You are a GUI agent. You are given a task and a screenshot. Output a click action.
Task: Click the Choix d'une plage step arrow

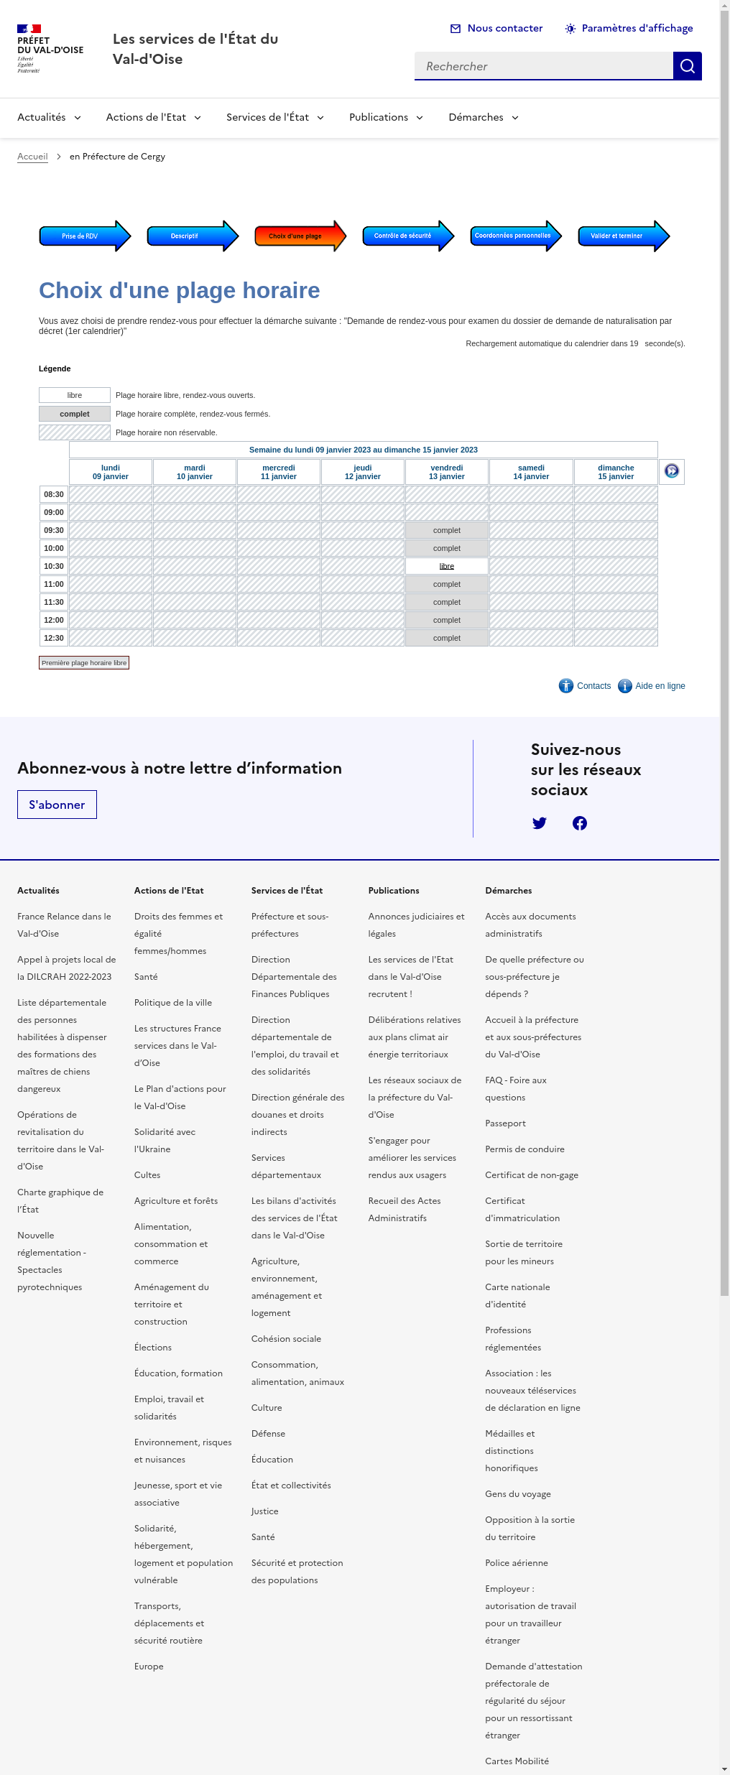300,236
